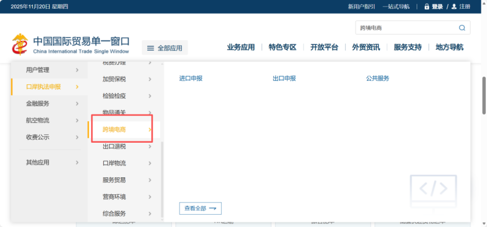Expand the 口岸执法申报 chevron
Screen dimensions: 487x227
point(77,87)
